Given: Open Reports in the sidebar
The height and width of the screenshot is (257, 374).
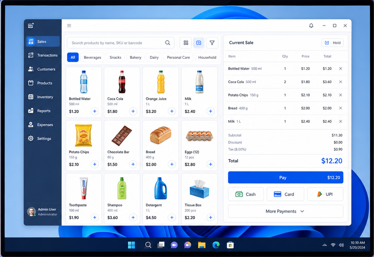Looking at the screenshot, I should coord(43,111).
